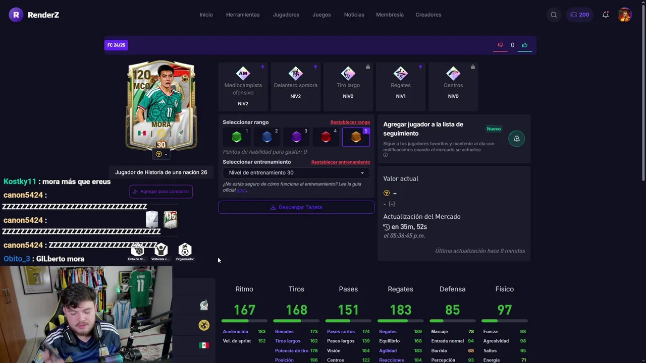This screenshot has height=363, width=646.
Task: Select rank 1 green gem
Action: 237,137
